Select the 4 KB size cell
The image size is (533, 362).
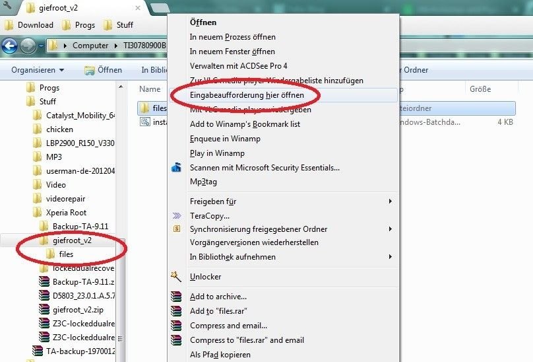coord(505,122)
